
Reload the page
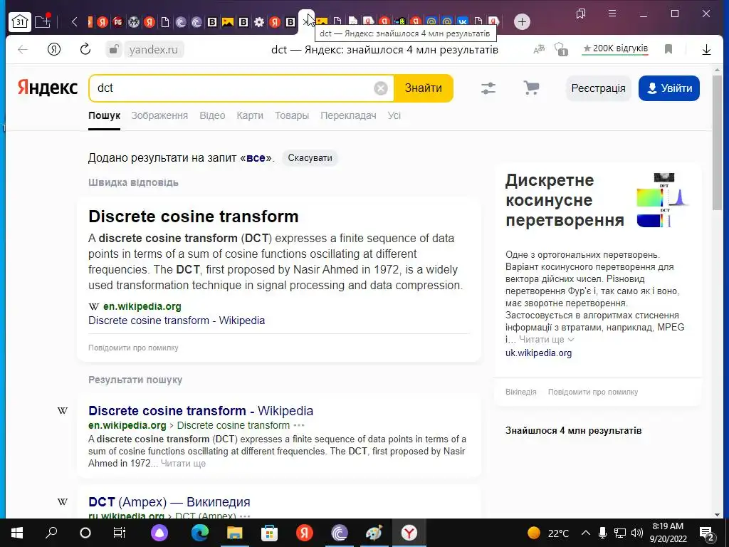pos(85,49)
